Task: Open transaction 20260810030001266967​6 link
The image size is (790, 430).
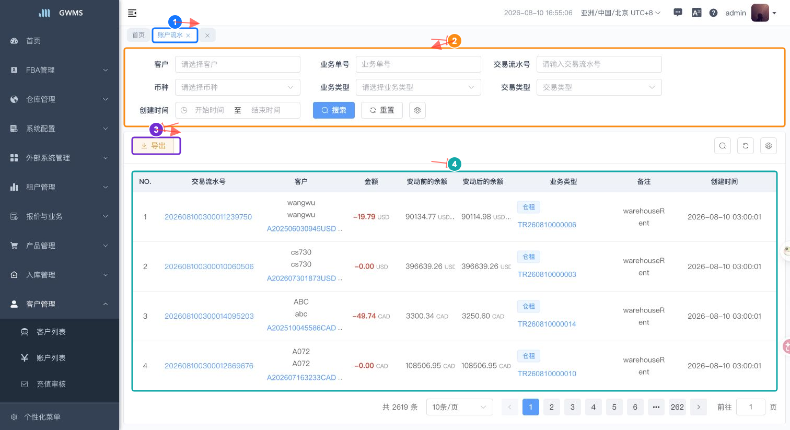Action: 209,366
